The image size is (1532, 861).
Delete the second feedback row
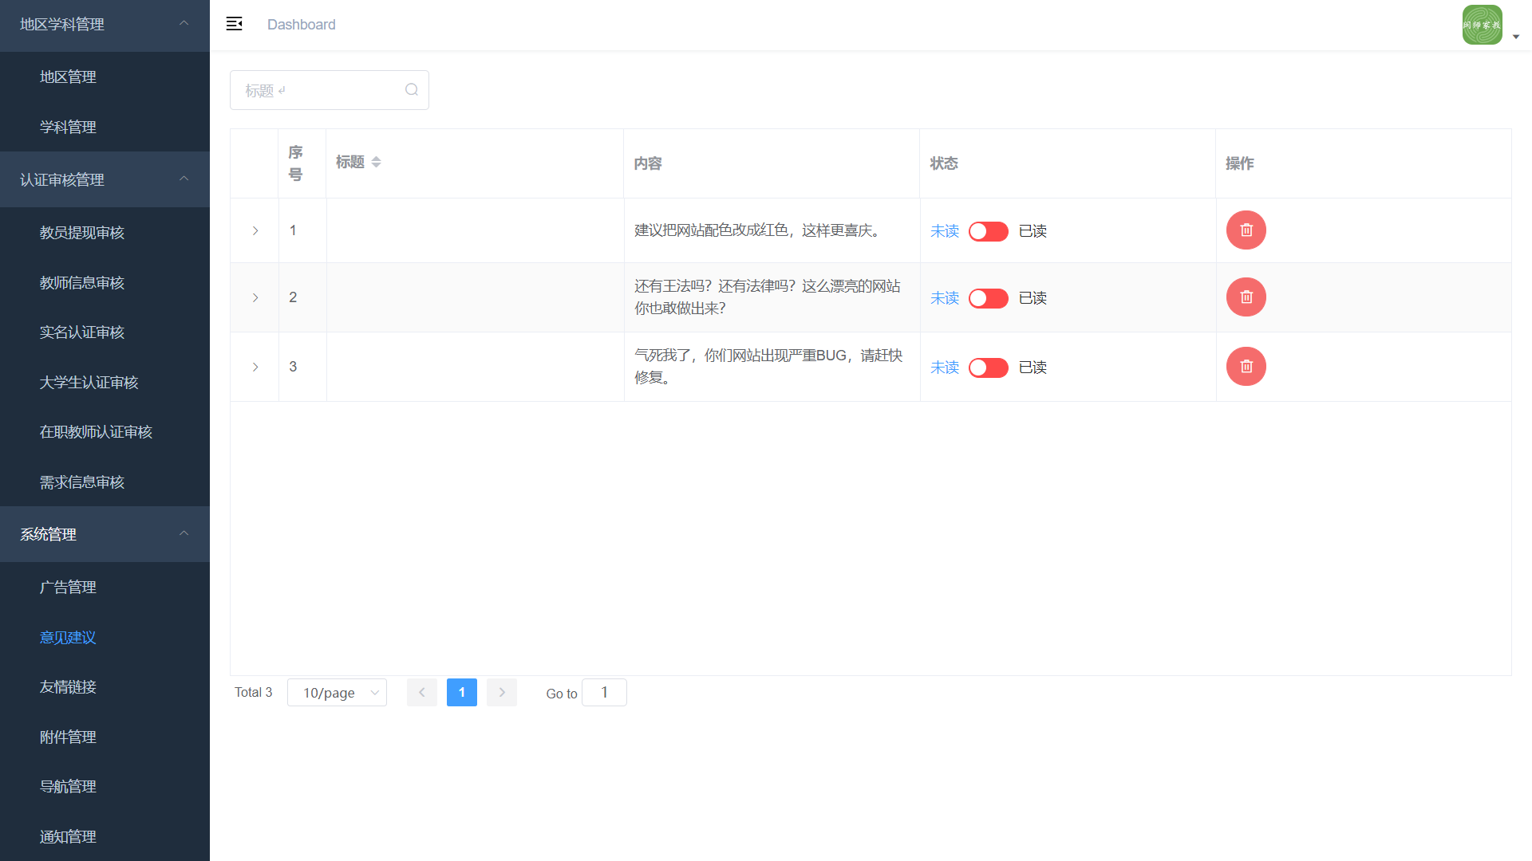click(x=1246, y=297)
